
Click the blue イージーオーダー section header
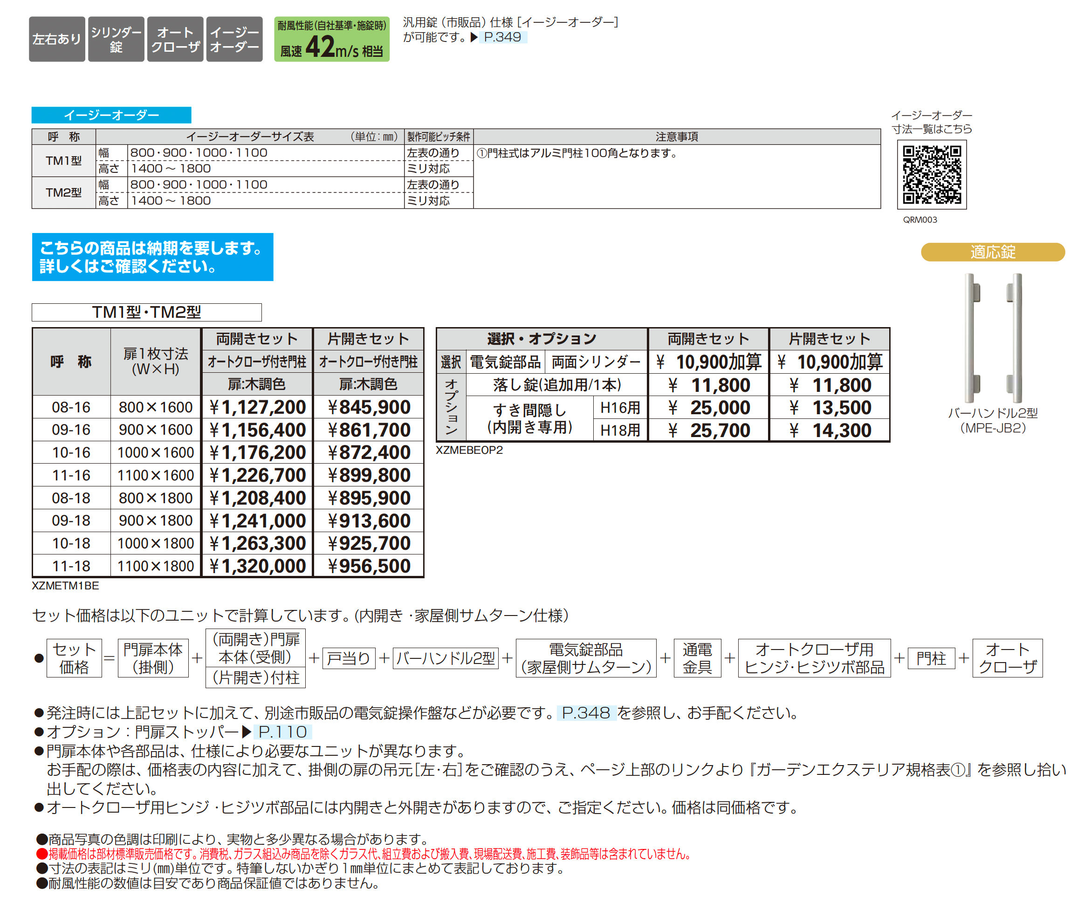click(111, 115)
